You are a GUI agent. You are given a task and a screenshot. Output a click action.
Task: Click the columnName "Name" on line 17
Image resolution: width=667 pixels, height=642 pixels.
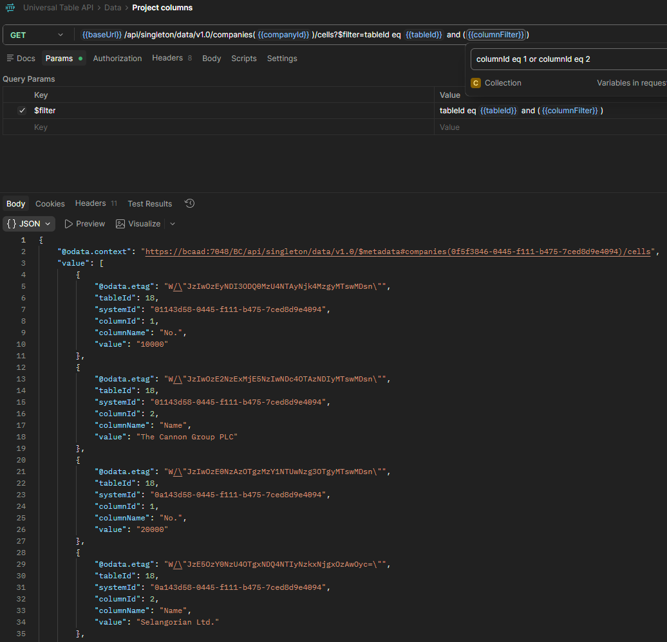pyautogui.click(x=173, y=426)
